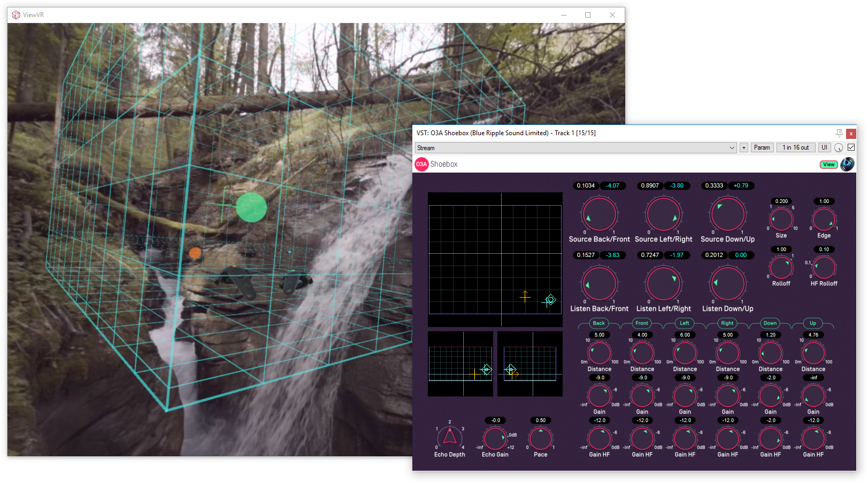868x483 pixels.
Task: Select the Up wall label
Action: (x=813, y=323)
